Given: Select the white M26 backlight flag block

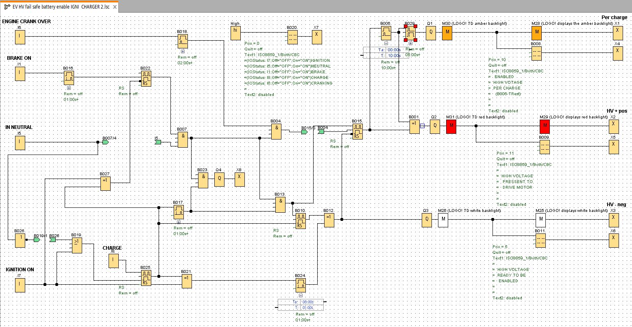Looking at the screenshot, I should click(443, 220).
